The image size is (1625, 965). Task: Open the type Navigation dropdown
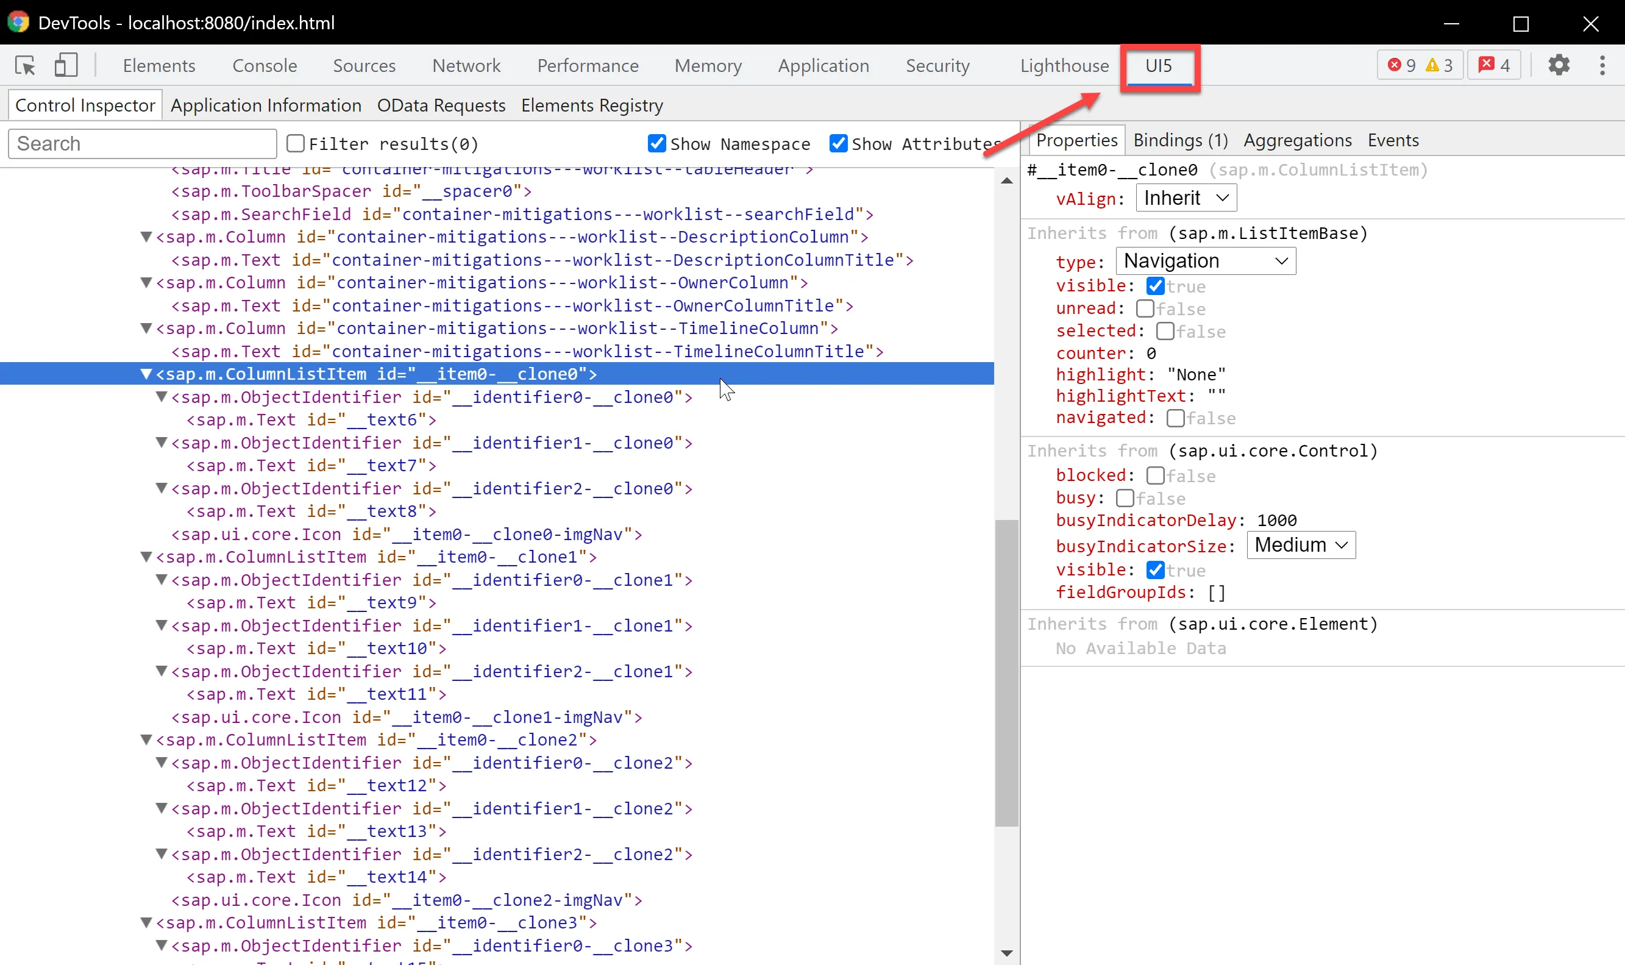coord(1205,262)
